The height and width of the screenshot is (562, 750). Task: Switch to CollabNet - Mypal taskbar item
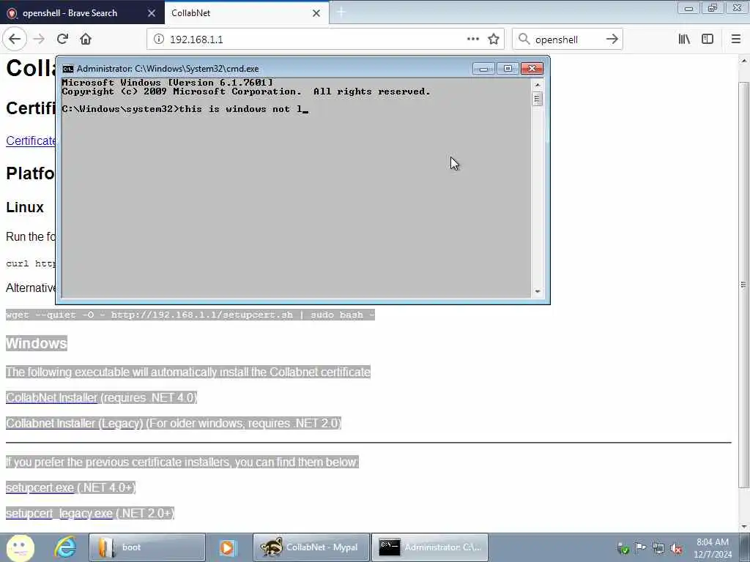point(311,547)
